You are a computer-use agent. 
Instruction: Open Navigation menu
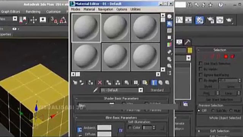click(x=106, y=9)
